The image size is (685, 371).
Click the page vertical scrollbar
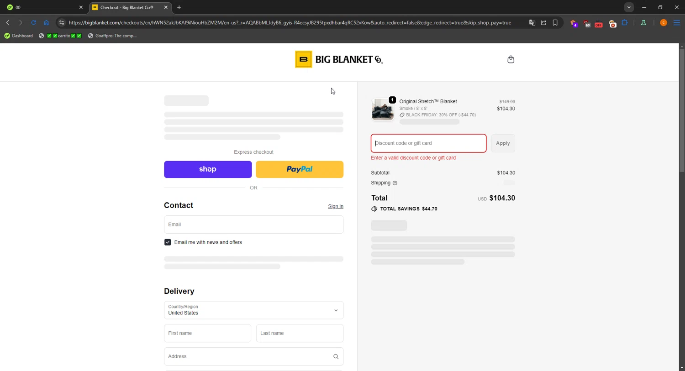click(x=681, y=110)
